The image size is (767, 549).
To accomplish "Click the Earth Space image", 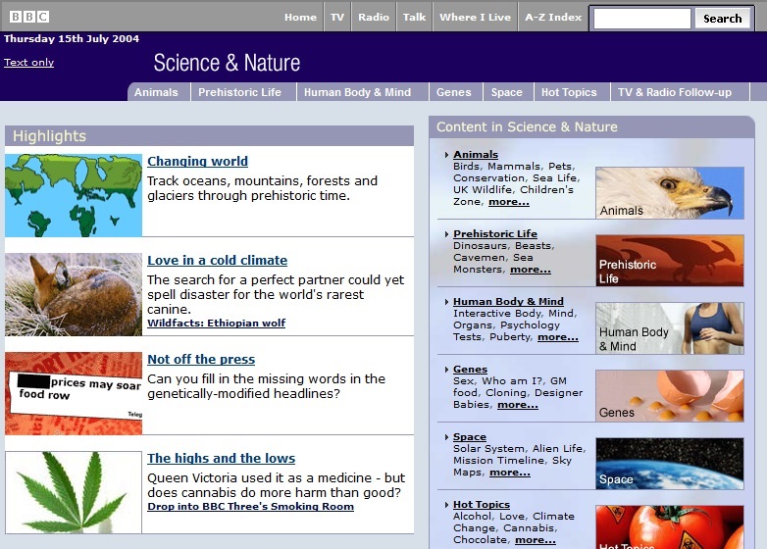I will click(x=669, y=464).
